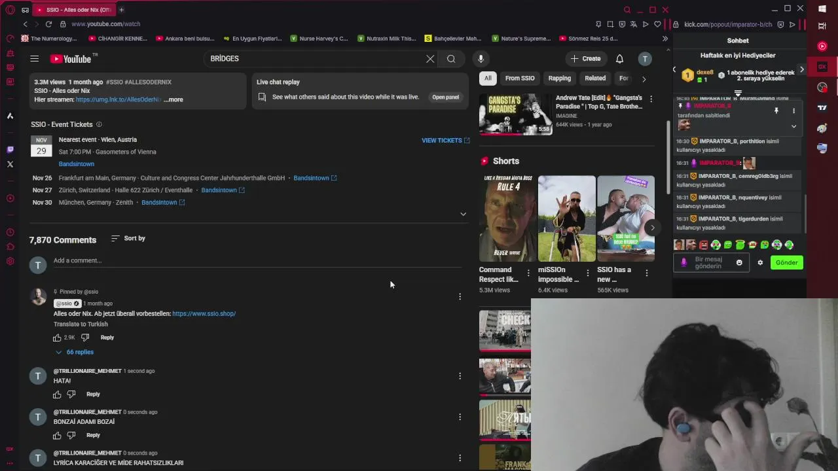Image resolution: width=838 pixels, height=471 pixels.
Task: Reload the YouTube page
Action: point(48,24)
